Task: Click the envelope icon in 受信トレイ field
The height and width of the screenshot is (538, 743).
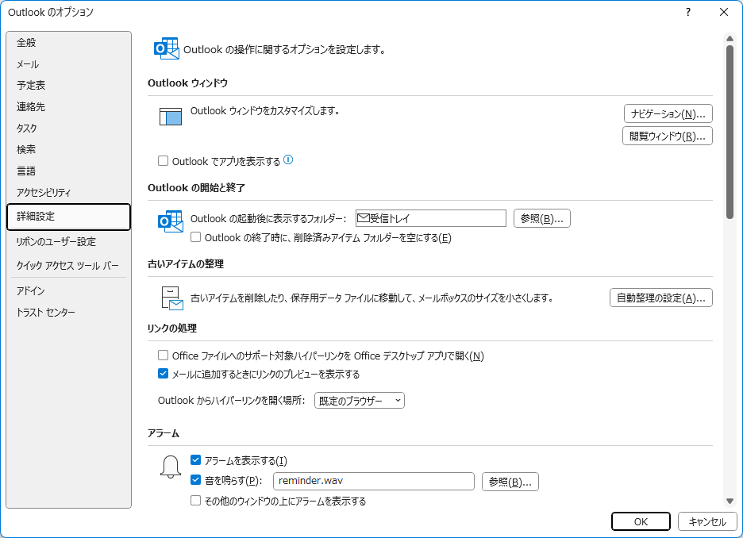Action: click(364, 218)
